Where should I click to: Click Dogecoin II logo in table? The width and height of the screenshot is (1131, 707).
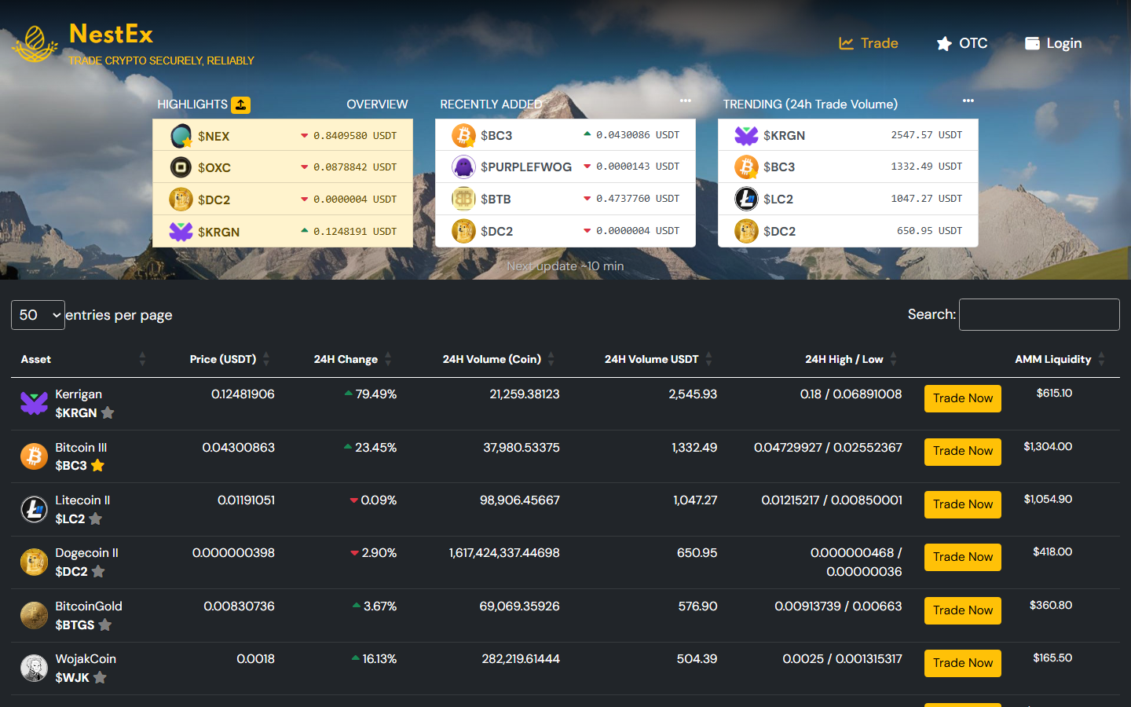(x=34, y=562)
